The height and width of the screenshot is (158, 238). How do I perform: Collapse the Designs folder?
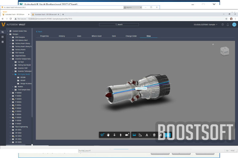8,34
